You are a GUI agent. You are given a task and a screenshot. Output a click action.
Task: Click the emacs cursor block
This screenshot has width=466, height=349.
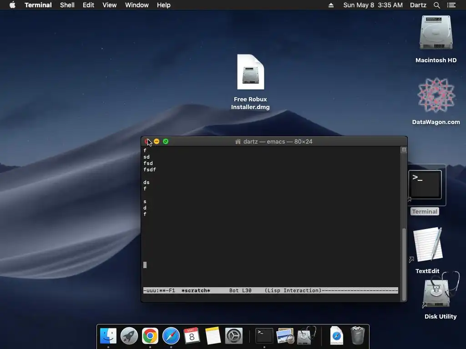click(x=145, y=265)
